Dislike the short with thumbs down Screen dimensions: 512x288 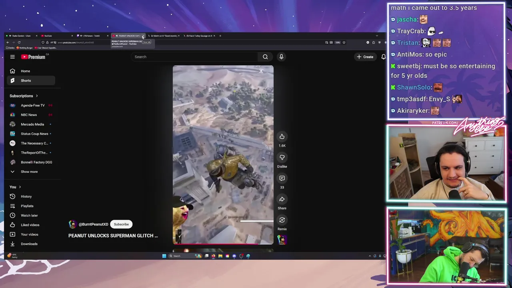[x=282, y=157]
